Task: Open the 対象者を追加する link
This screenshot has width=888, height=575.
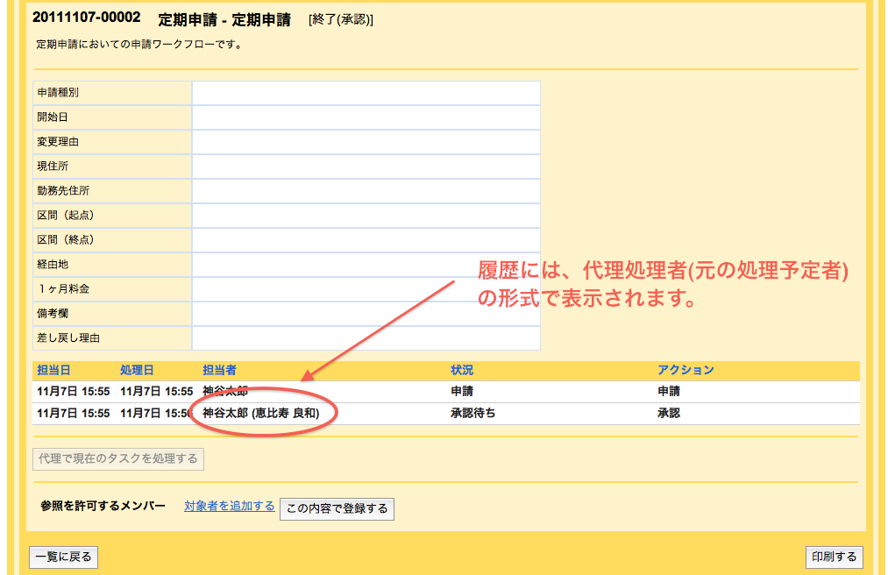Action: (x=229, y=507)
